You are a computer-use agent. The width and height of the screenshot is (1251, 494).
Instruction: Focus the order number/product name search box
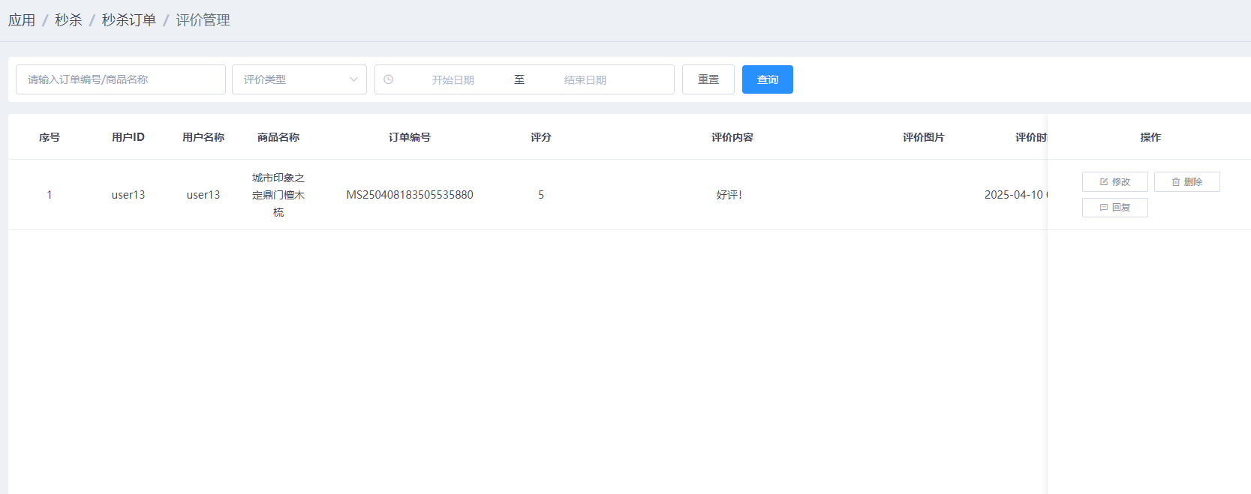120,79
